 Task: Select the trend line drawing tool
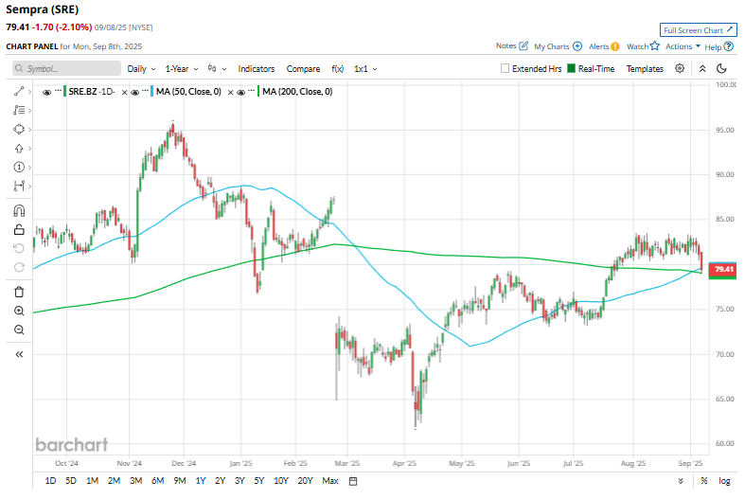coord(19,91)
